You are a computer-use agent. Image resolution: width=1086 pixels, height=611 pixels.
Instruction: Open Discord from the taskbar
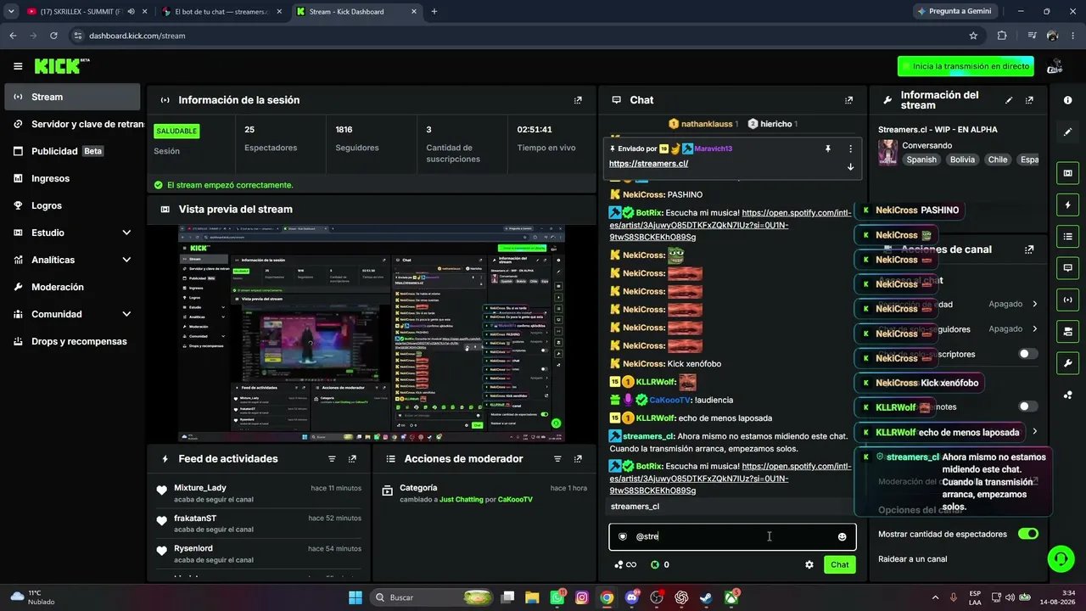[x=632, y=597]
